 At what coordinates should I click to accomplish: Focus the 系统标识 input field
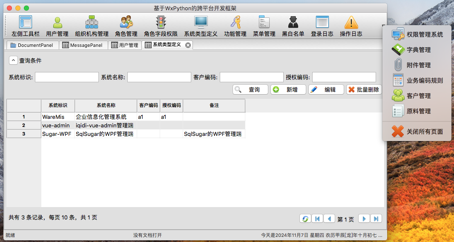click(x=67, y=78)
